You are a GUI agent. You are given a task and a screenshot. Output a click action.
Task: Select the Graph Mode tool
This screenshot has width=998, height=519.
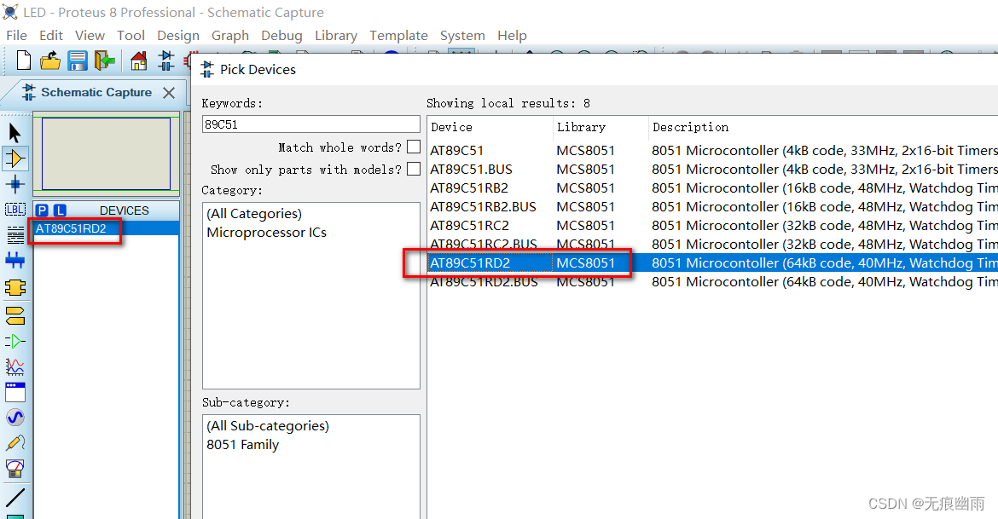[15, 366]
